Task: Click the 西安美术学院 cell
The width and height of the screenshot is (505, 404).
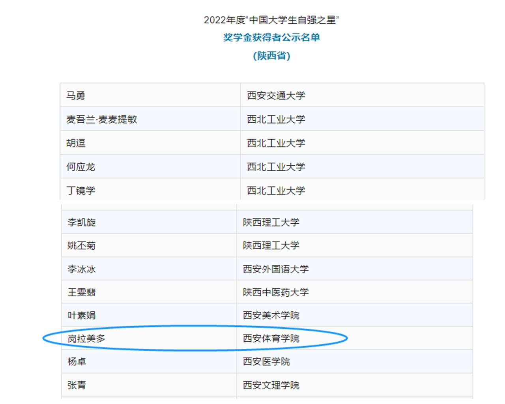Action: (x=271, y=315)
